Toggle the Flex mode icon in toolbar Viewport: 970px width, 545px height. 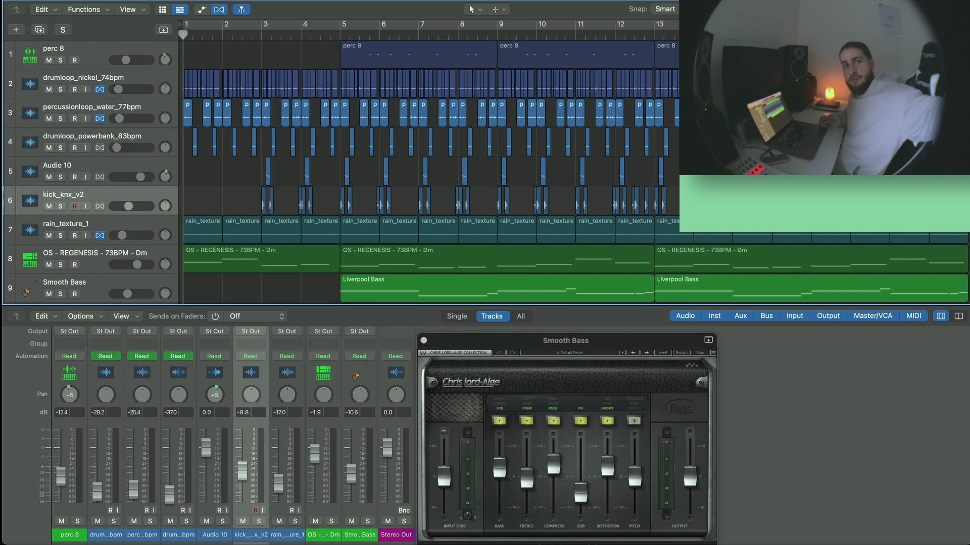(219, 10)
